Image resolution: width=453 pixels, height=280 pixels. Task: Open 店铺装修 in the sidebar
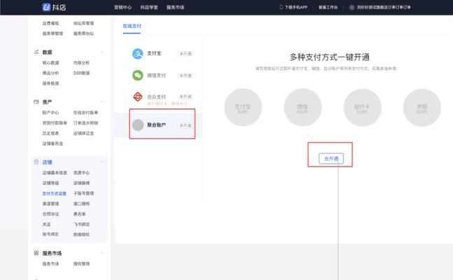pos(82,183)
